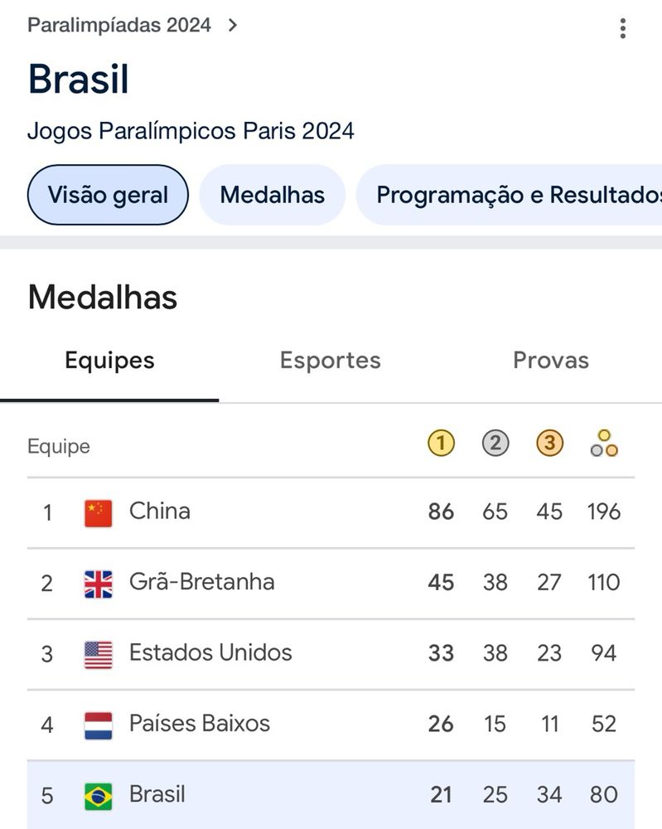Screen dimensions: 662x829
Task: Switch to the Provas tab
Action: pos(551,361)
